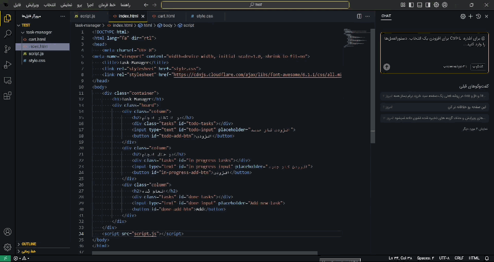Click the Ln, Col cursor position indicator
The width and height of the screenshot is (494, 262).
[x=401, y=258]
